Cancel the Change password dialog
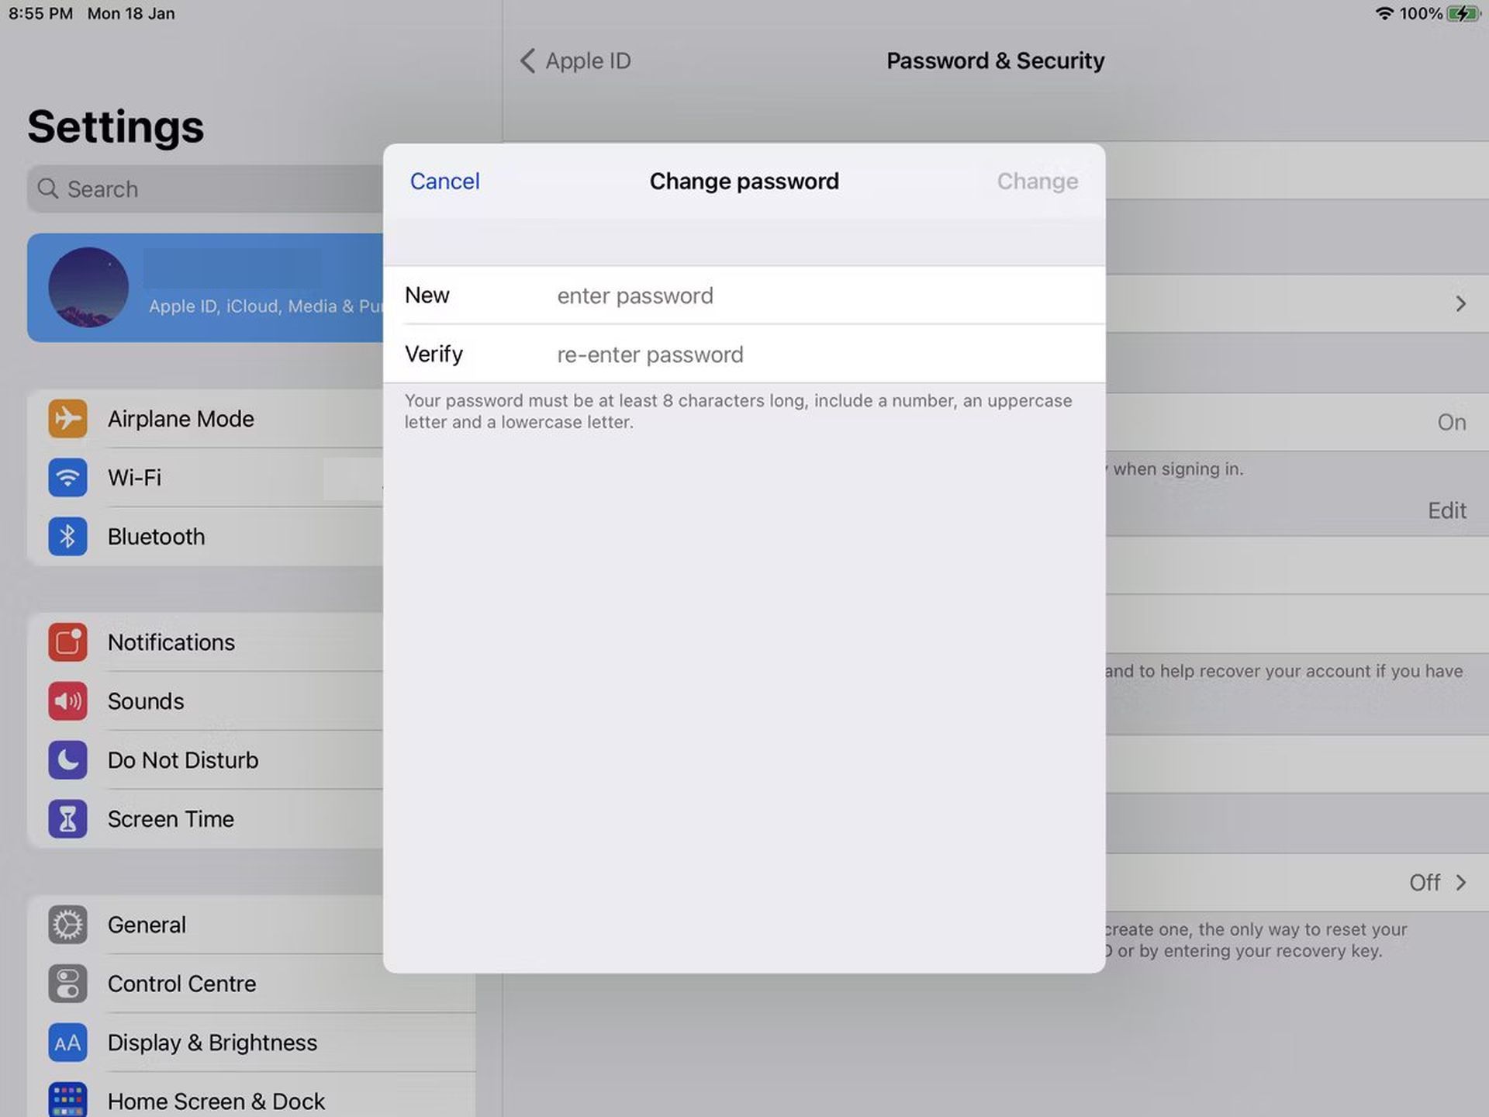 (x=444, y=181)
